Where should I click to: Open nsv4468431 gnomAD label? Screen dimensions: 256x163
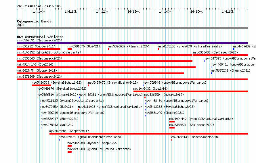(x=233, y=64)
